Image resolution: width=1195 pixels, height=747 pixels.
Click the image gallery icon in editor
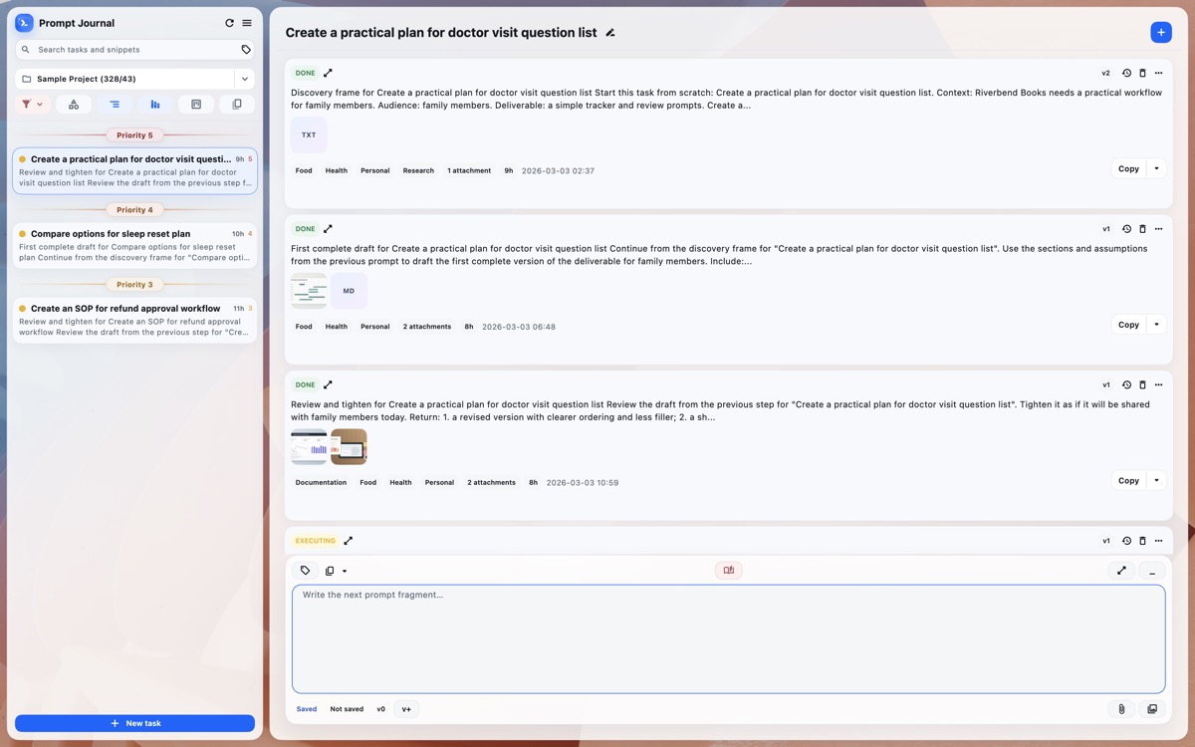tap(1152, 709)
